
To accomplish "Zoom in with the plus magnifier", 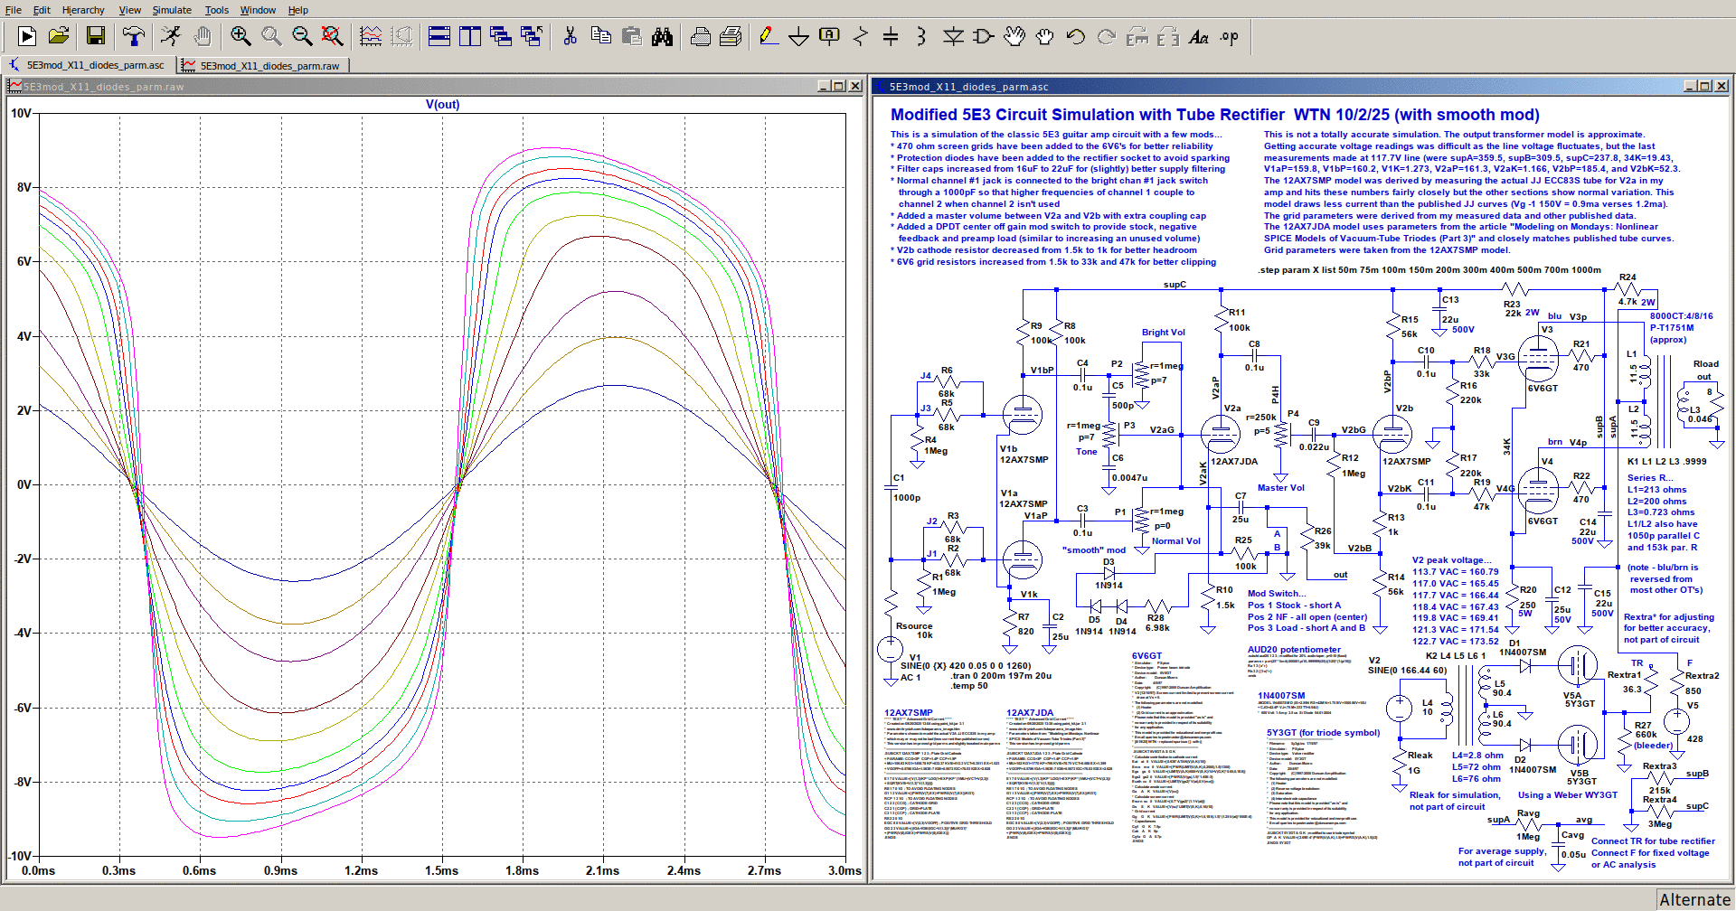I will 241,36.
